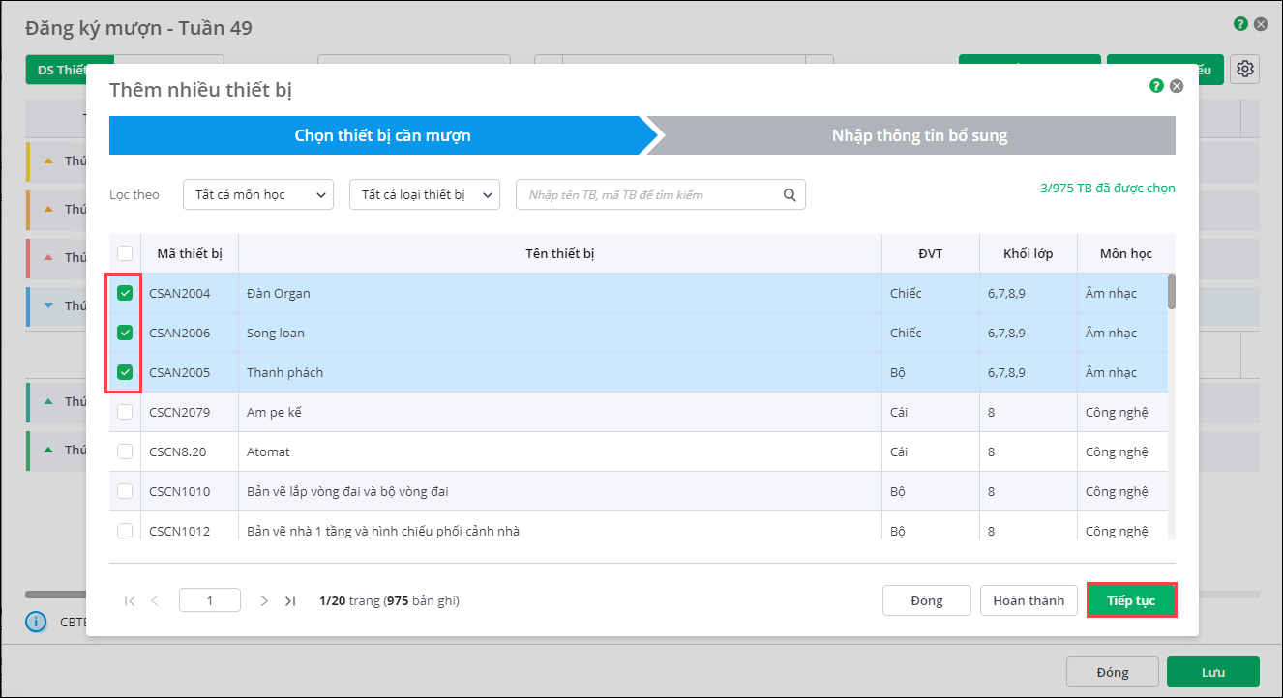This screenshot has height=698, width=1283.
Task: Close the Thêm nhiều thiết bị dialog
Action: pyautogui.click(x=1177, y=86)
